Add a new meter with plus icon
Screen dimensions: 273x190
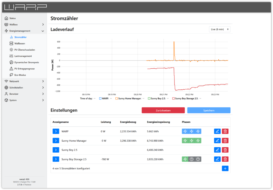(x=225, y=168)
